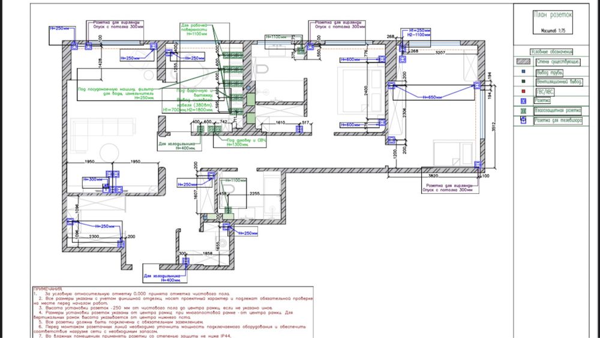Click the '1607' vertical dimension value

[195, 196]
